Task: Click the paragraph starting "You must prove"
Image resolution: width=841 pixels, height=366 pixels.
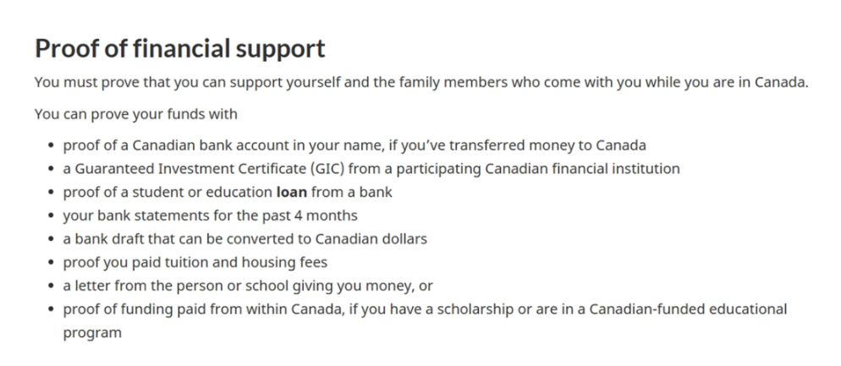Action: [x=420, y=83]
